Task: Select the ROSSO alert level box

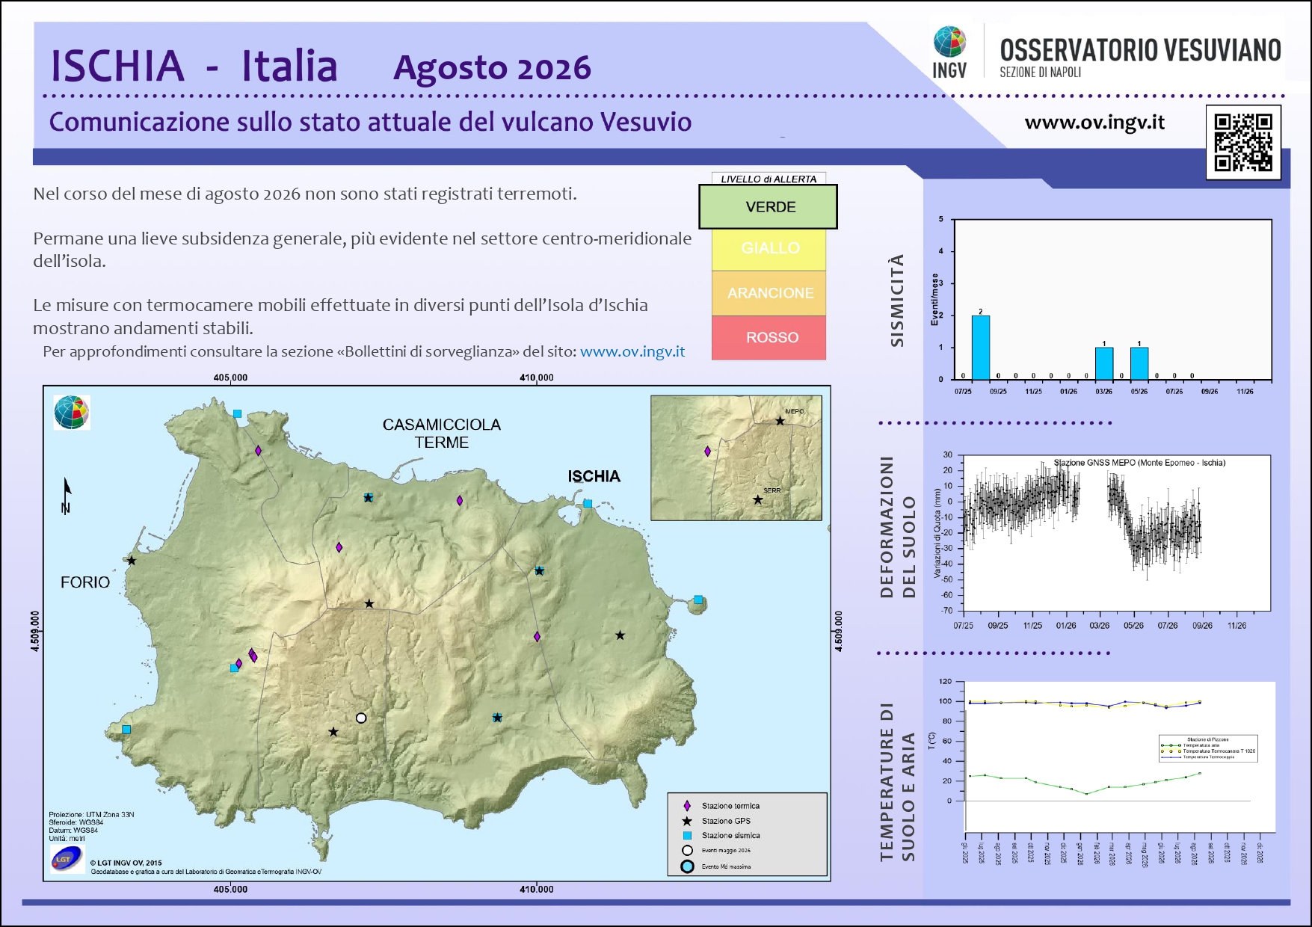Action: pos(769,338)
